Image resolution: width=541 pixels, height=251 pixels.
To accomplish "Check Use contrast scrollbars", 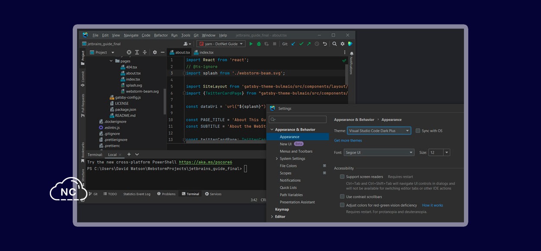I will [342, 196].
